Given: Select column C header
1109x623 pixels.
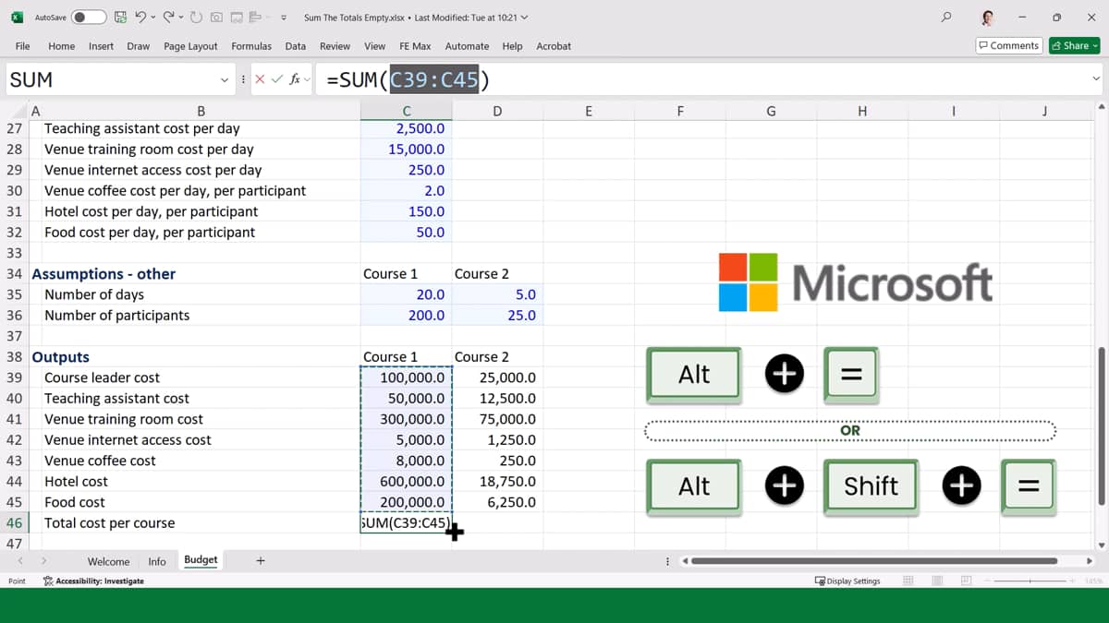Looking at the screenshot, I should (407, 112).
